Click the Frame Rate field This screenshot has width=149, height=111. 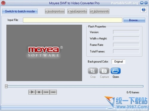point(126,45)
